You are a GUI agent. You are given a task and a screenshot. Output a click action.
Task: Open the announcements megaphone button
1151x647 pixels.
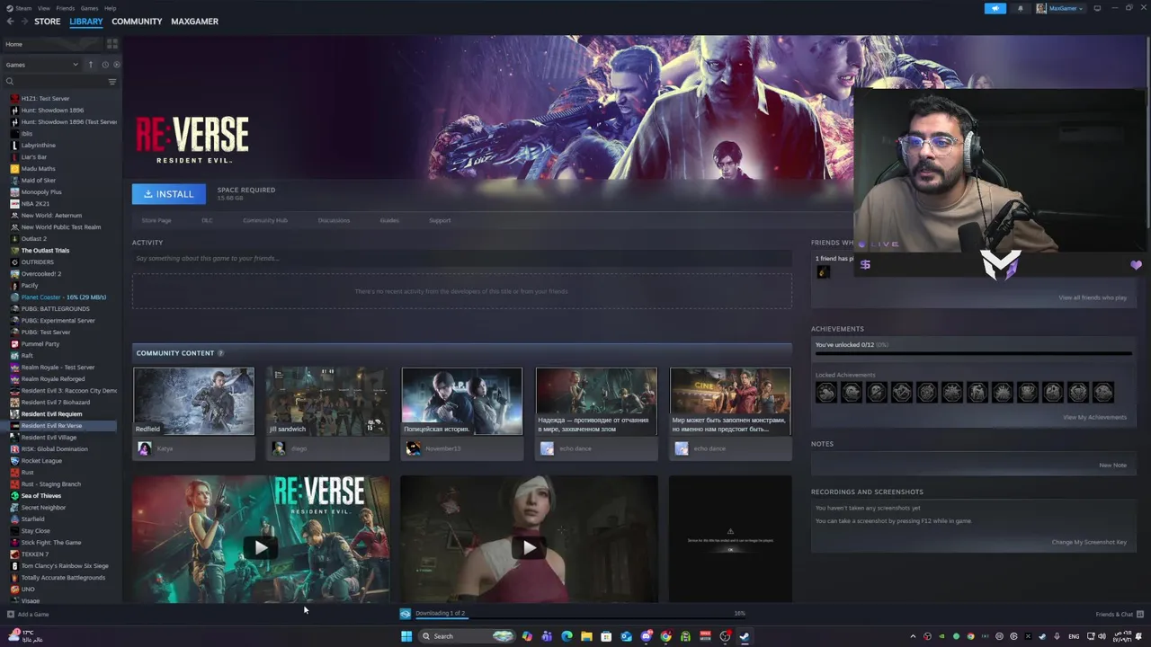click(x=995, y=8)
